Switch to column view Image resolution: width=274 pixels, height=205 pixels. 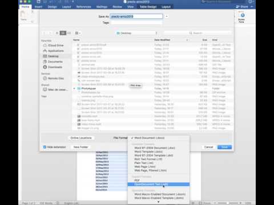pyautogui.click(x=69, y=33)
